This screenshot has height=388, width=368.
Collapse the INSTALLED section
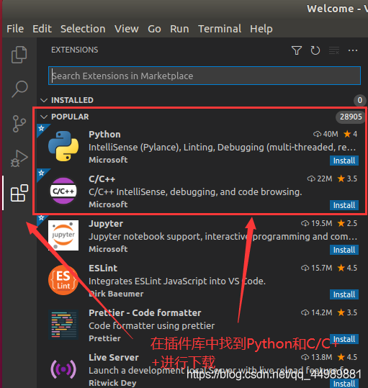[44, 100]
